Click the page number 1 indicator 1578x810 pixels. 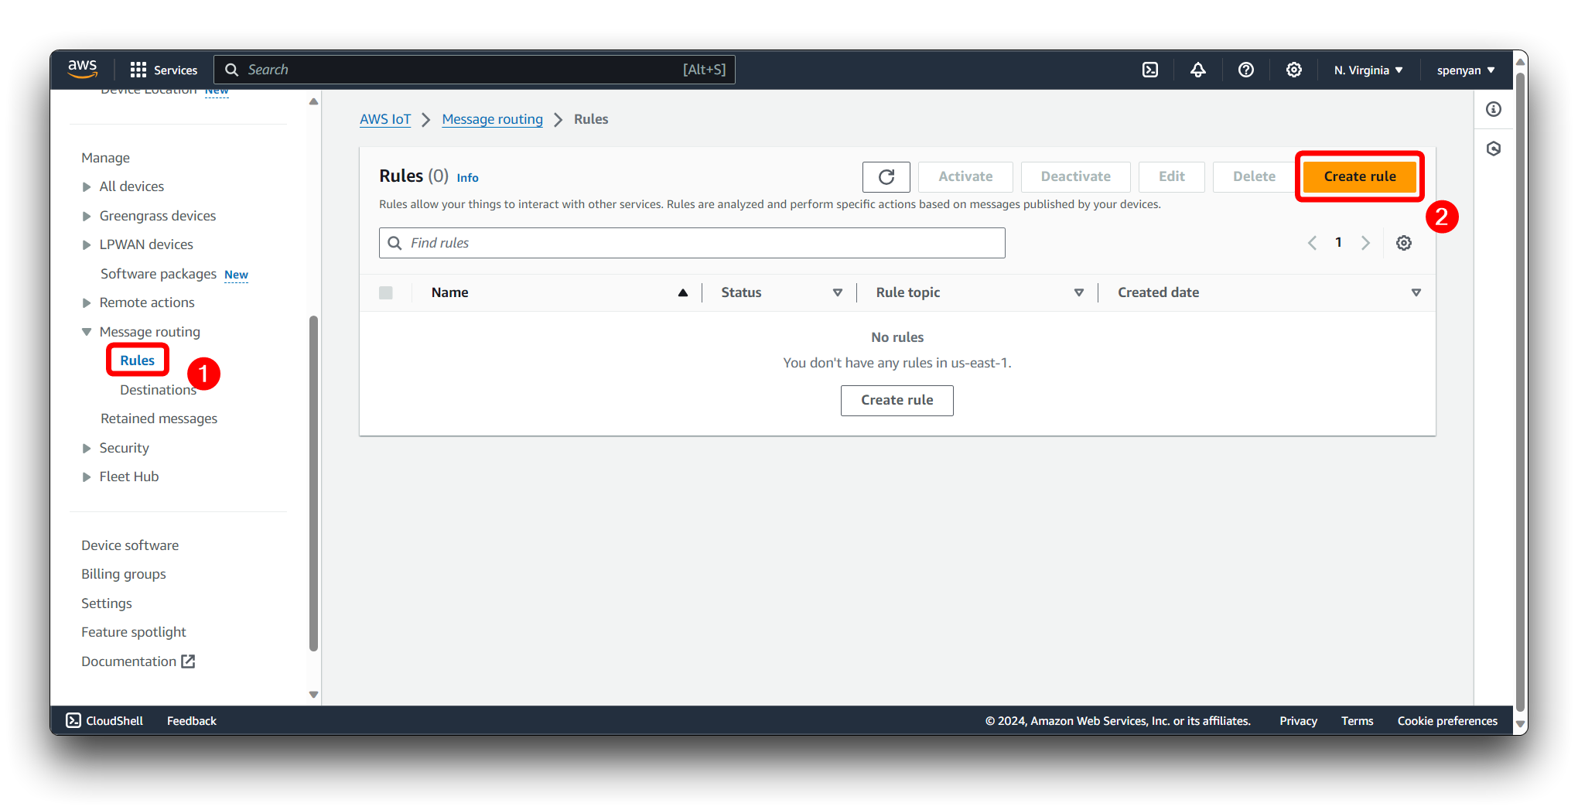point(1338,243)
